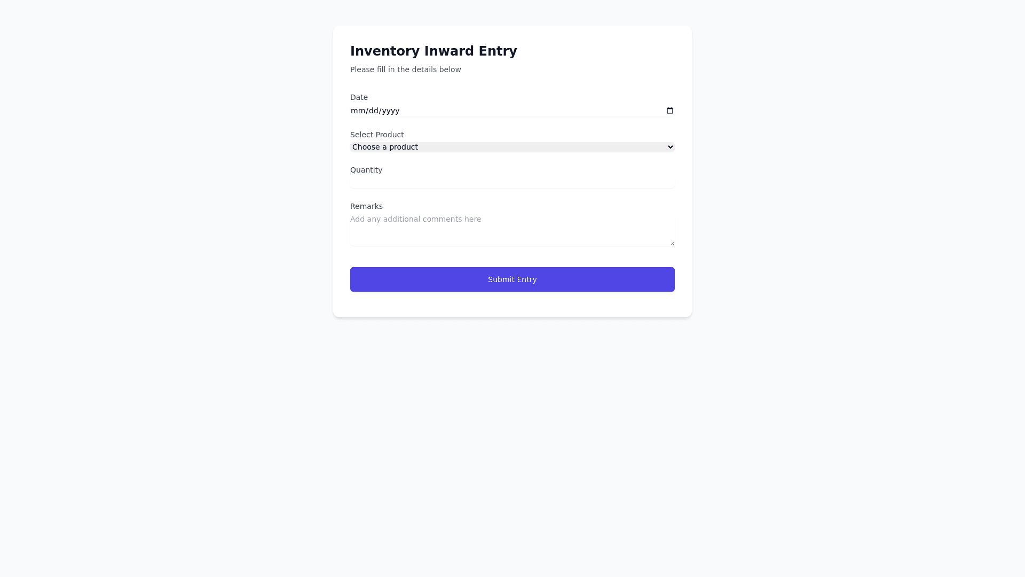Open the "Choose a product" dropdown
Viewport: 1025px width, 577px height.
pyautogui.click(x=511, y=147)
